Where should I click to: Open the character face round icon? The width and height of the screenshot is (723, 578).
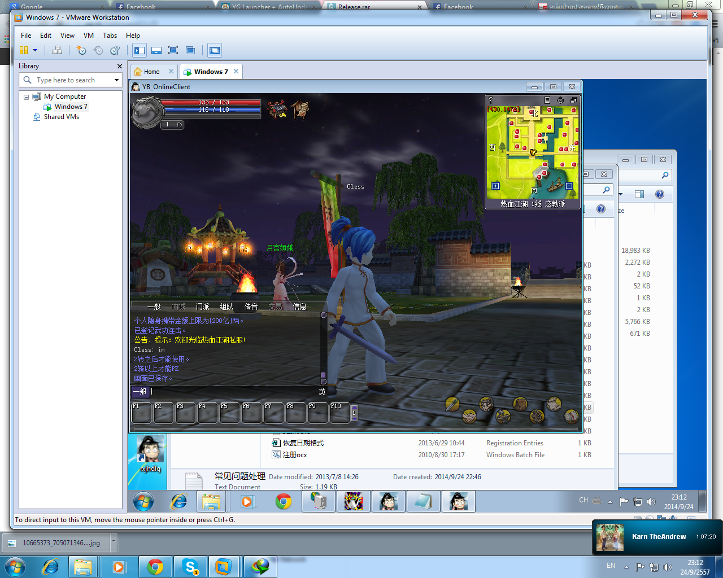[486, 404]
